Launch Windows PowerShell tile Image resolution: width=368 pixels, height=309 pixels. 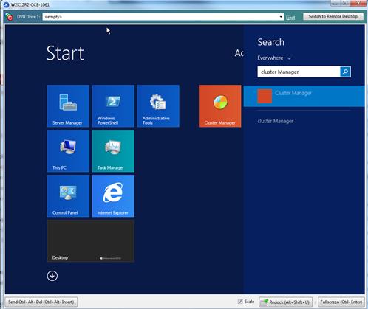click(x=113, y=106)
